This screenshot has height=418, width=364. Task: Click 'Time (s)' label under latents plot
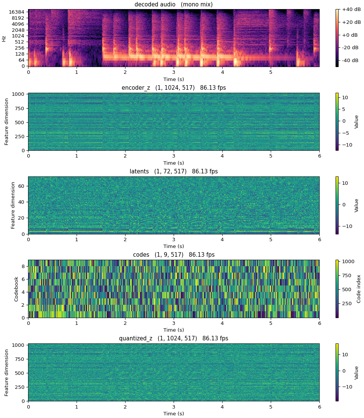[174, 246]
